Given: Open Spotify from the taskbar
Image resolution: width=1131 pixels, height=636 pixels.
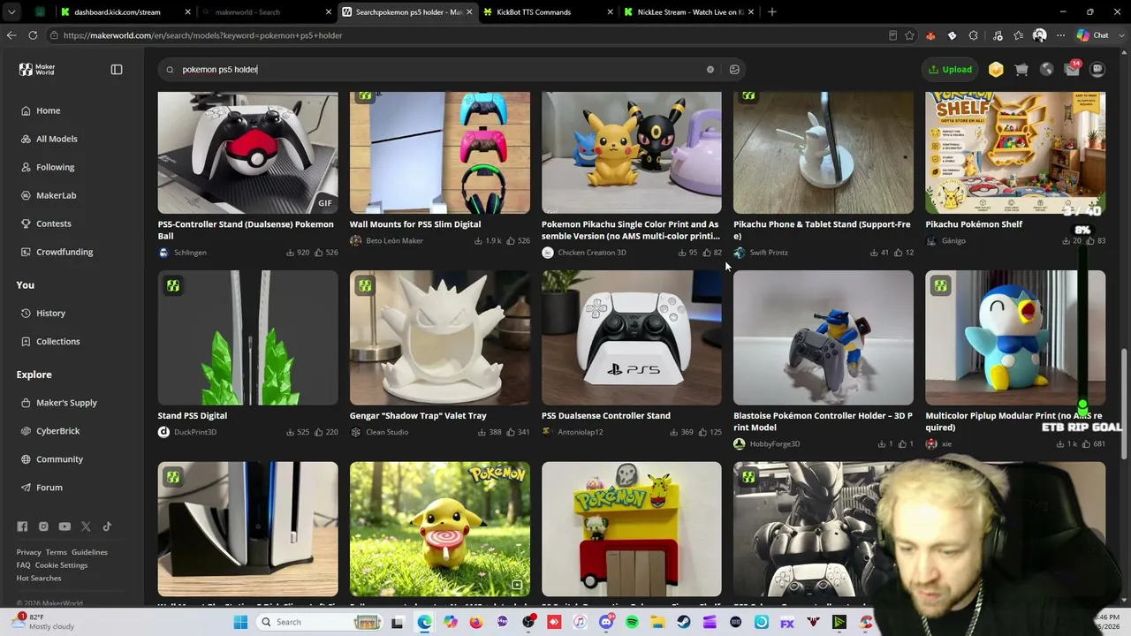Looking at the screenshot, I should point(632,622).
